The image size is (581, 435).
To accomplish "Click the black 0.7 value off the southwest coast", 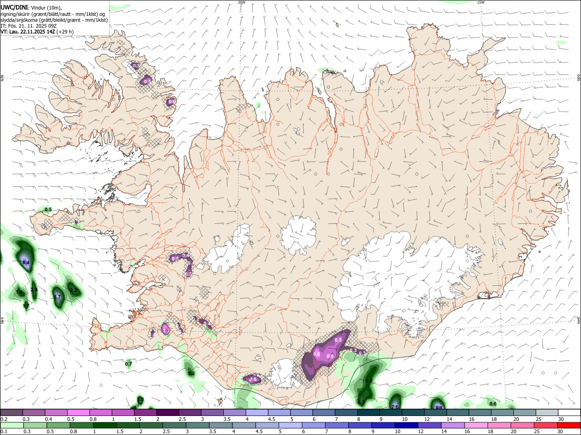I will point(128,364).
